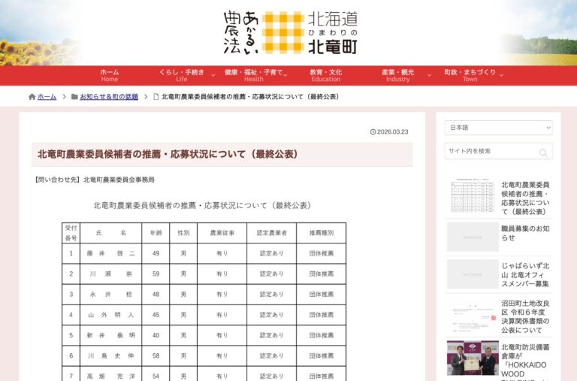
Task: Open the じゃぱらいず北山 office member article
Action: click(x=525, y=274)
